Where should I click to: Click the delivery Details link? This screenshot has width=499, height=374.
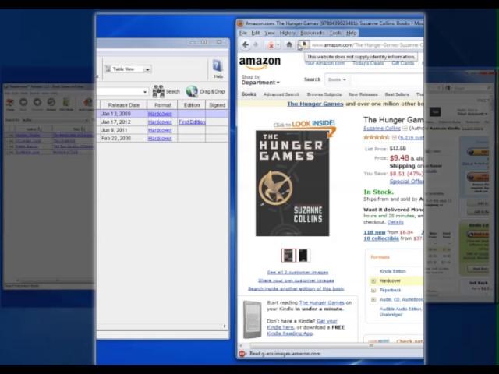pos(395,222)
